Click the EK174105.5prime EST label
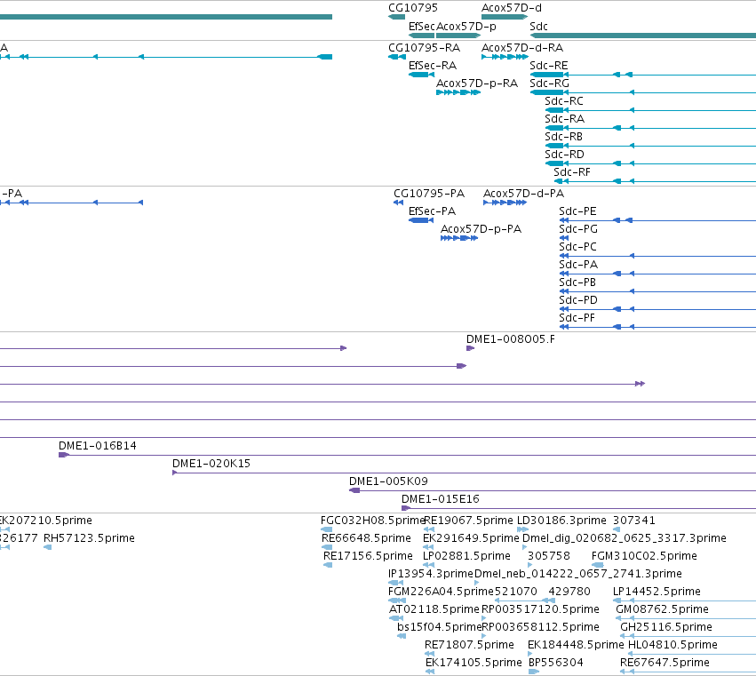The height and width of the screenshot is (676, 756). click(x=473, y=664)
